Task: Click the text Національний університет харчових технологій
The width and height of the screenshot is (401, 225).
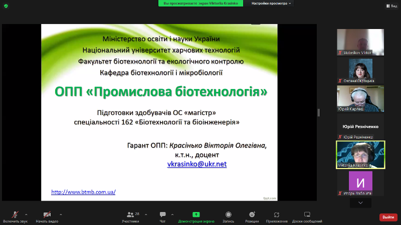Action: [161, 50]
